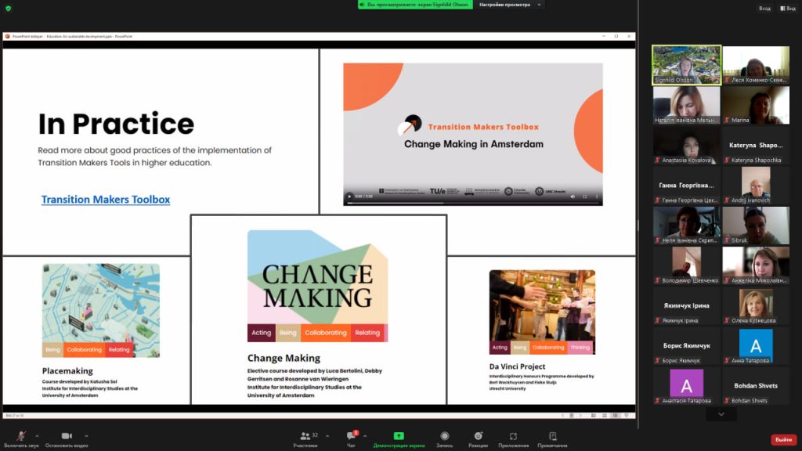
Task: Click the Вход button at top right
Action: [764, 9]
